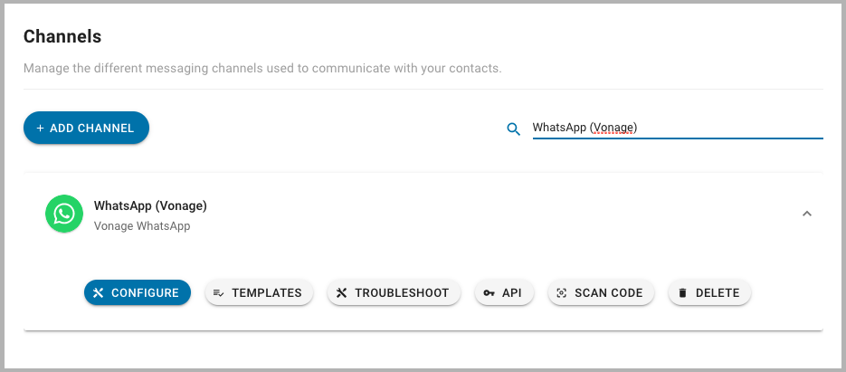Focus the channel search input field
Screen dimensions: 846x372
coord(678,128)
